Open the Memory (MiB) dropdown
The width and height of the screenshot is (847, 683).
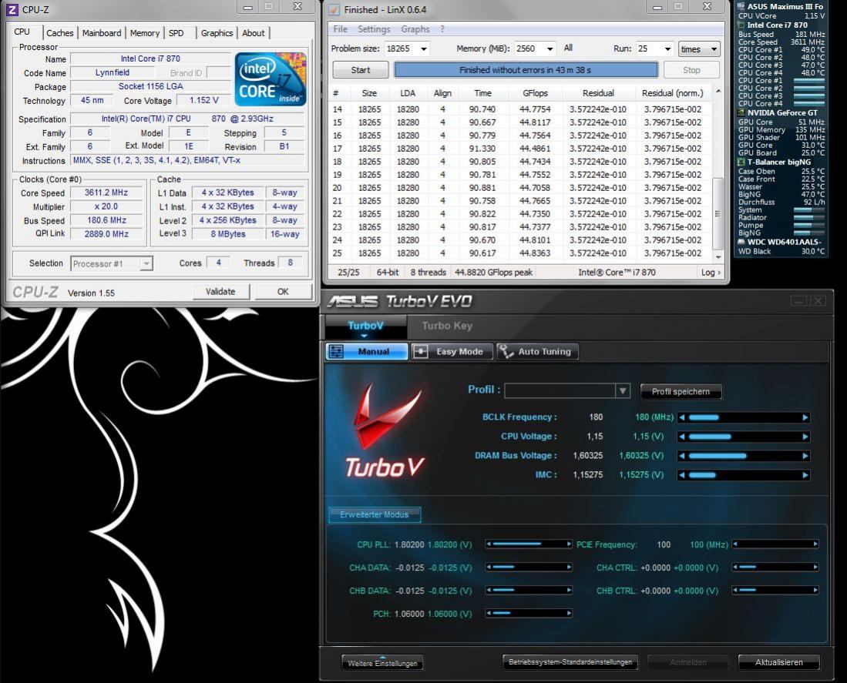click(550, 49)
